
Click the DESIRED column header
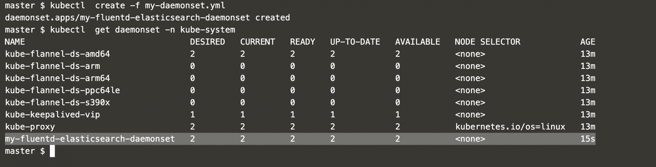coord(208,42)
